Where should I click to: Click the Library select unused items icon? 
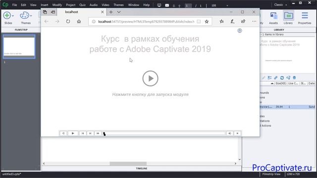coord(288,78)
